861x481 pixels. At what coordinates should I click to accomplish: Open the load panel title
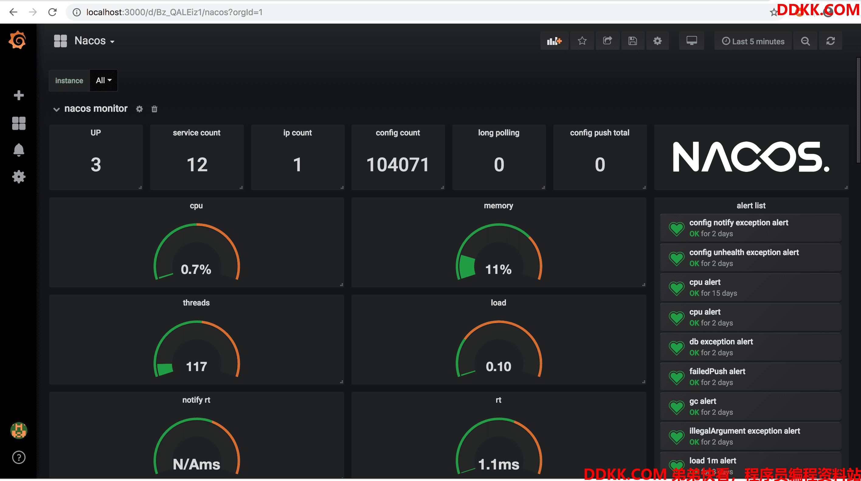tap(498, 303)
